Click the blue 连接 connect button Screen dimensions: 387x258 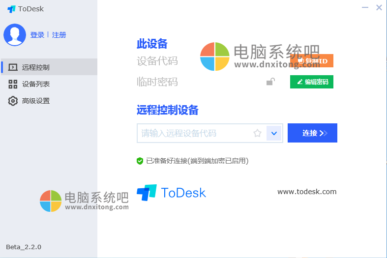click(x=312, y=133)
